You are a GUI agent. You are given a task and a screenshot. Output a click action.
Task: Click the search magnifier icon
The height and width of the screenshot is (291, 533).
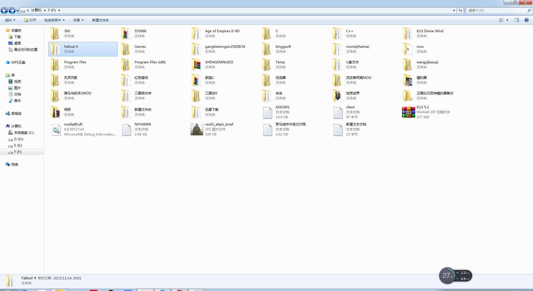pos(529,10)
